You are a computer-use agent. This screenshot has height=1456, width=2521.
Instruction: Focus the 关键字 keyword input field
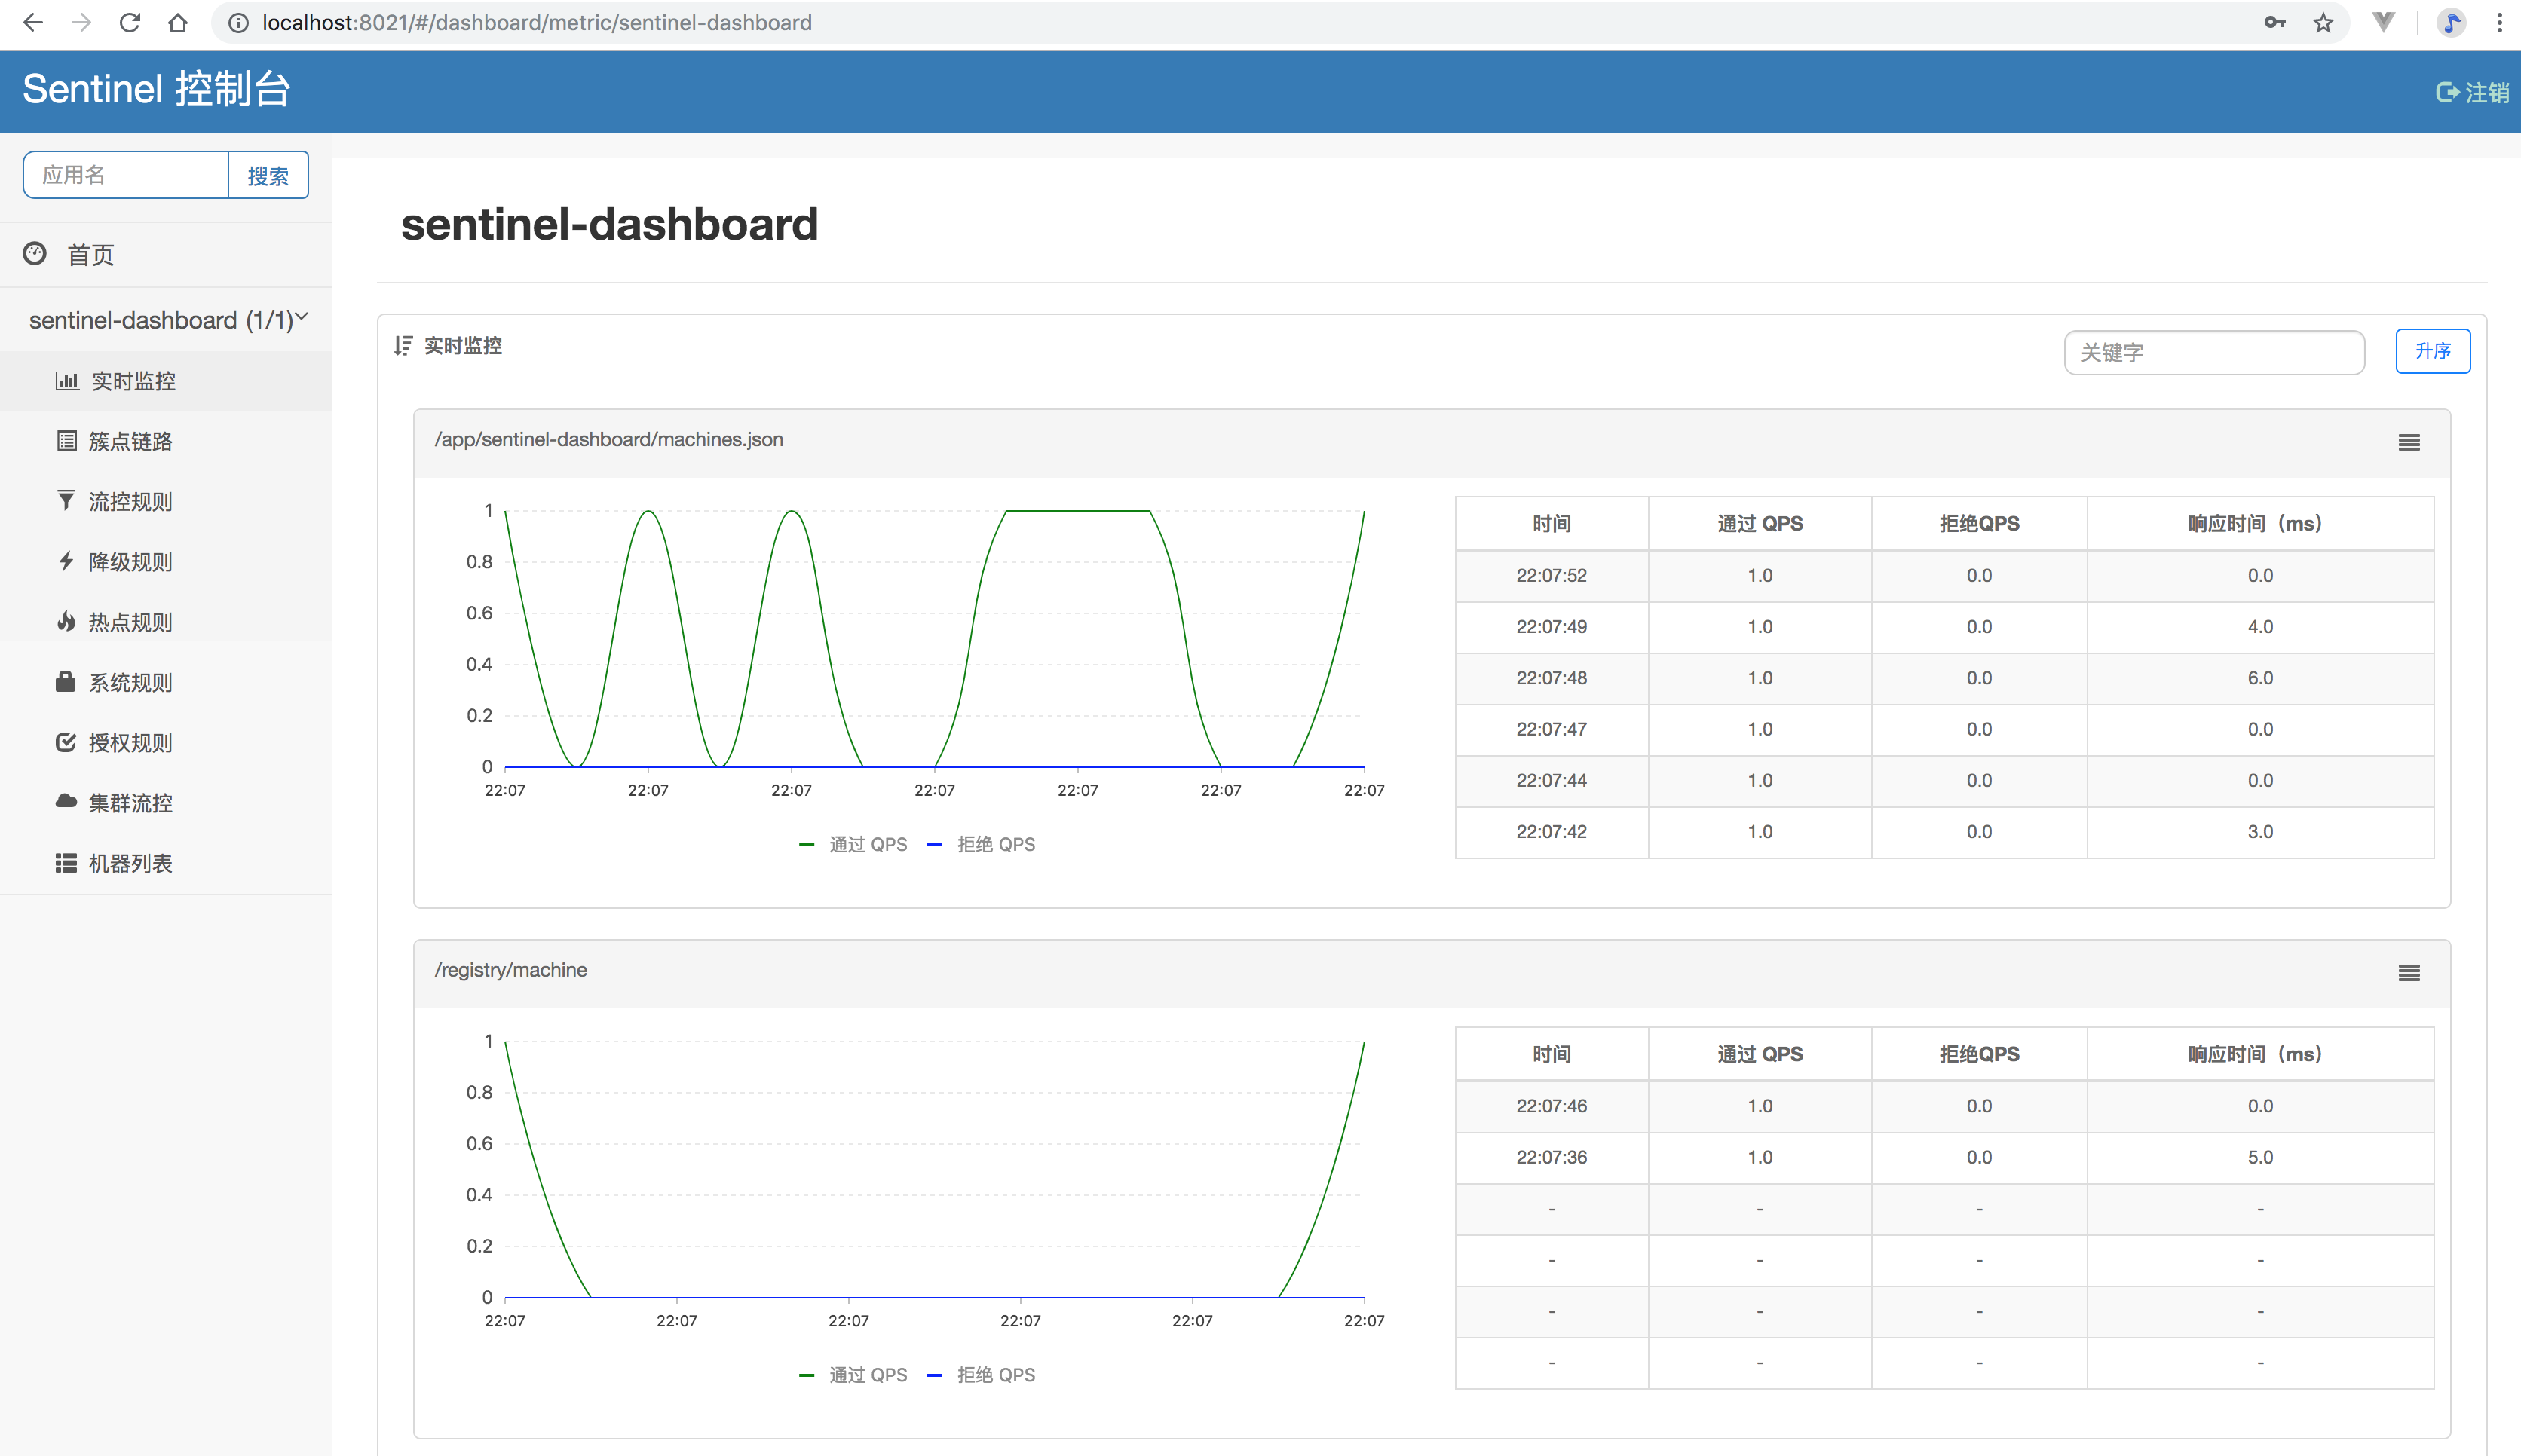pyautogui.click(x=2213, y=353)
